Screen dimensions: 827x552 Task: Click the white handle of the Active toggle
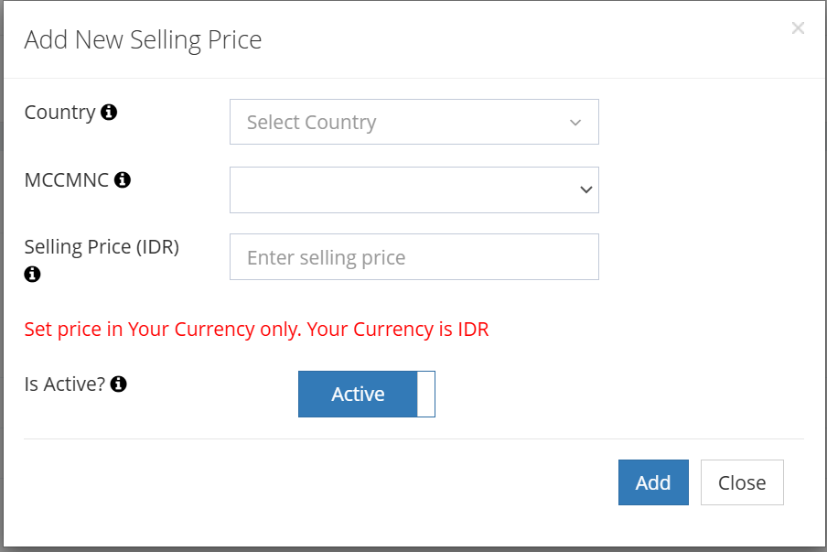click(x=426, y=394)
